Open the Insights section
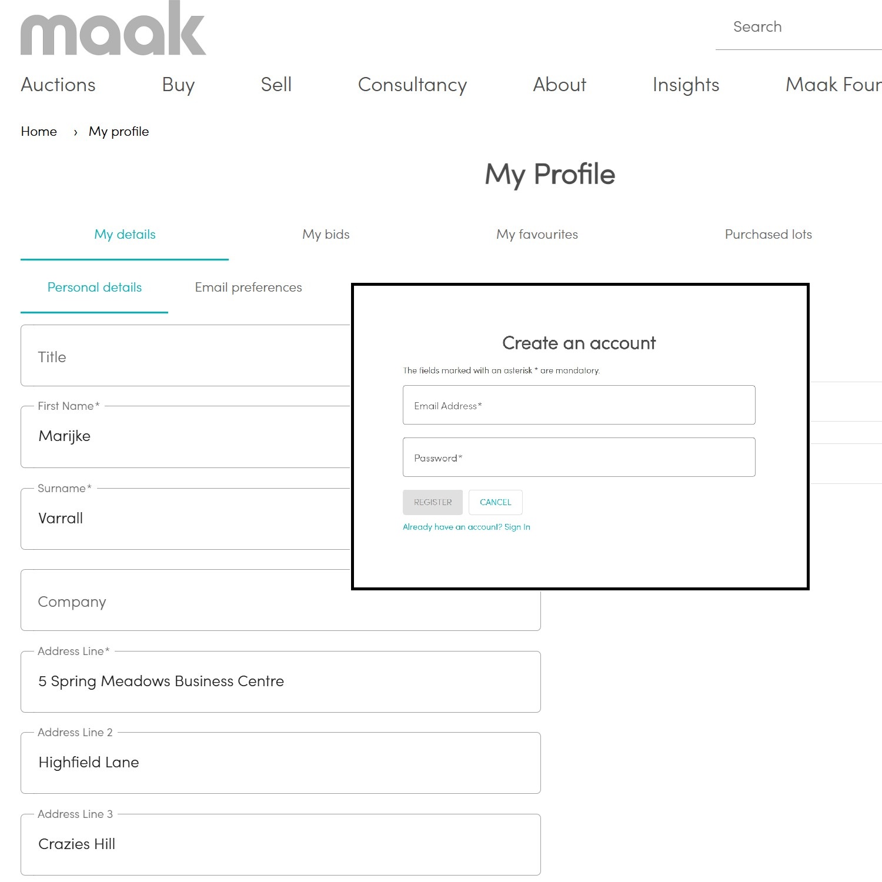Screen dimensions: 882x882 coord(685,85)
